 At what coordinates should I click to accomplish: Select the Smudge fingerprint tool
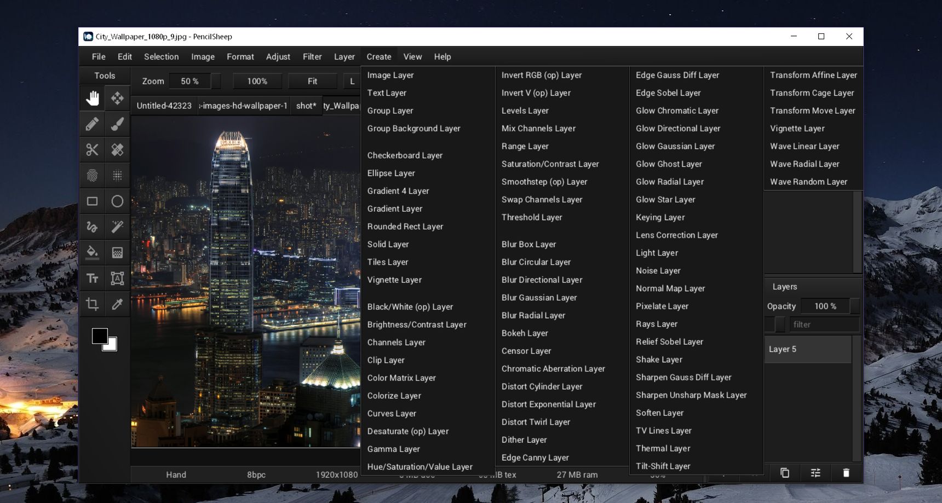[92, 175]
